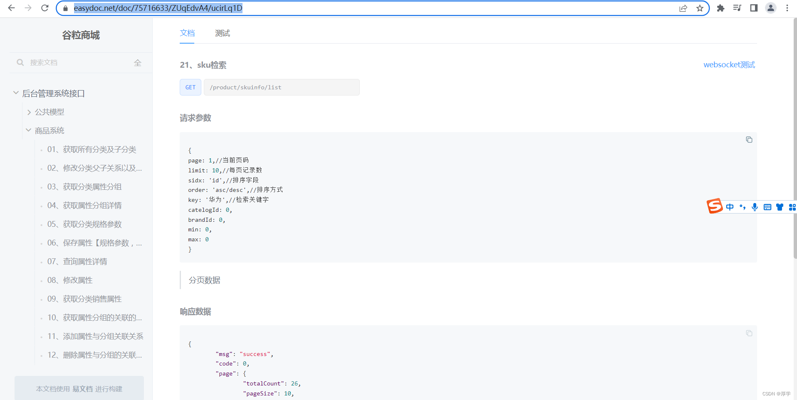Click the 21、sku检索 heading
This screenshot has height=400, width=797.
coord(203,65)
